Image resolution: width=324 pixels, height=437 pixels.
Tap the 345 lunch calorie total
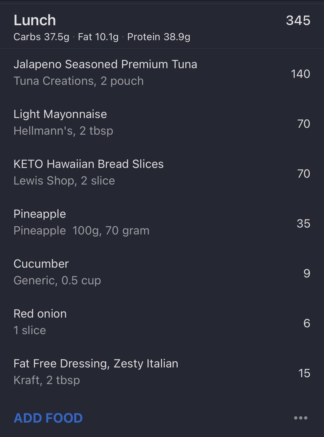click(298, 20)
